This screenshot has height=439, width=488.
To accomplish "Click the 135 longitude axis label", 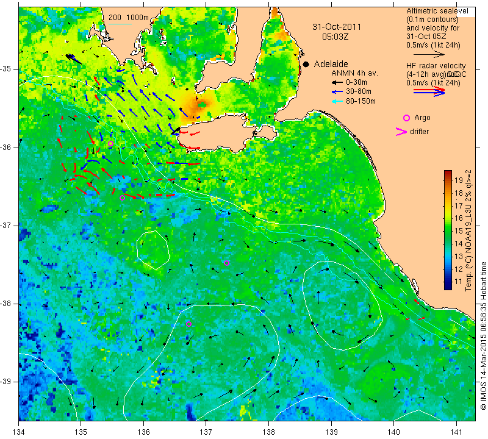I will click(81, 432).
